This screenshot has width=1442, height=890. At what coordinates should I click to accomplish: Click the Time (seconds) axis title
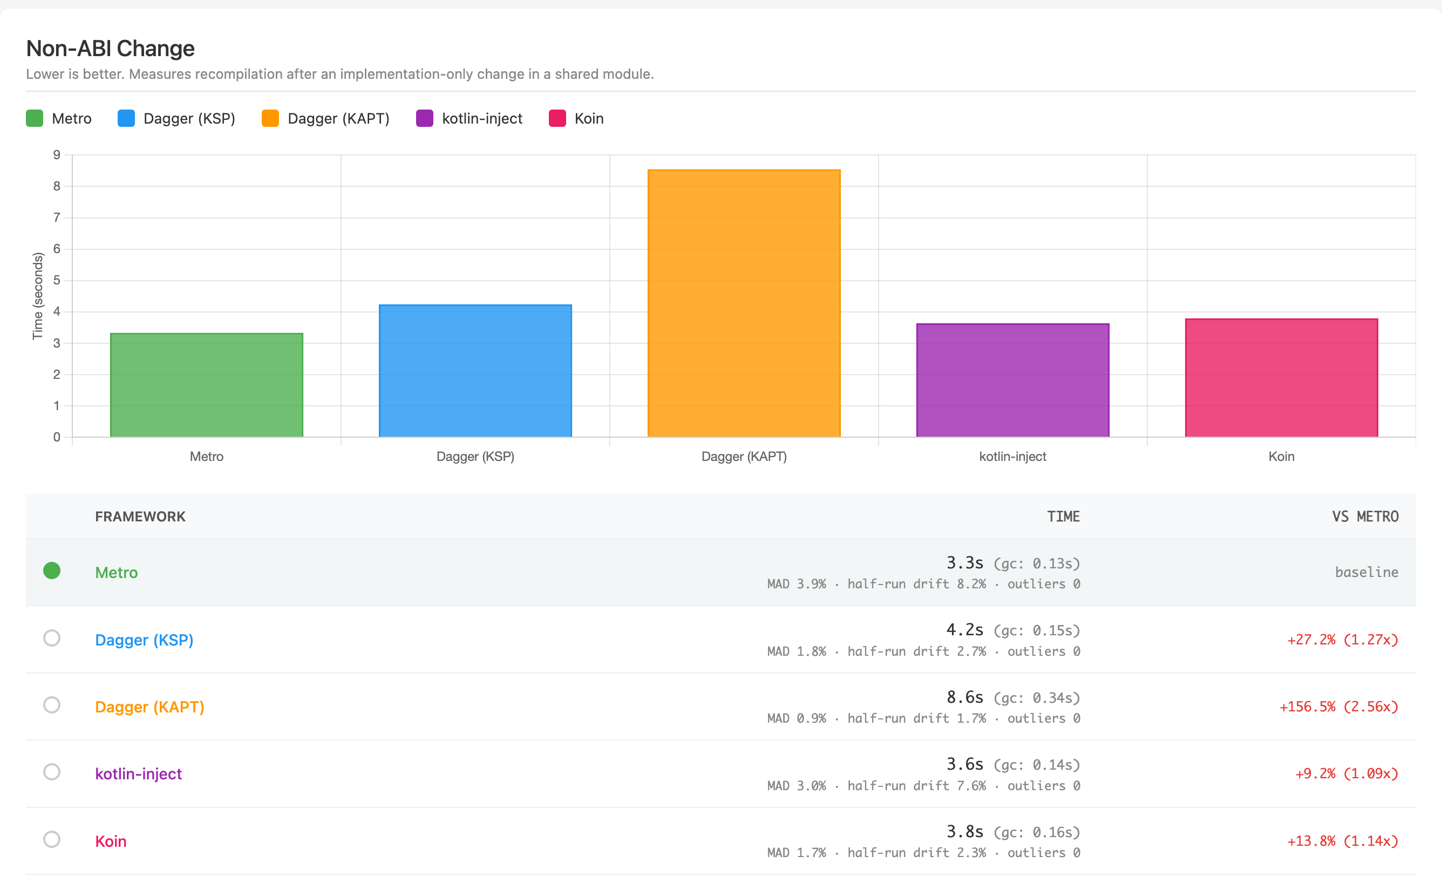tap(38, 296)
